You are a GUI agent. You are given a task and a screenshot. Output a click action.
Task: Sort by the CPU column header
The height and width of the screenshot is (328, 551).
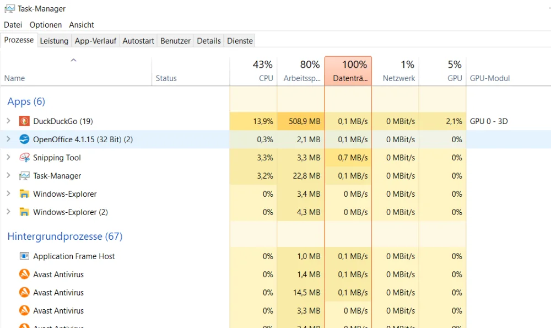[x=253, y=72]
